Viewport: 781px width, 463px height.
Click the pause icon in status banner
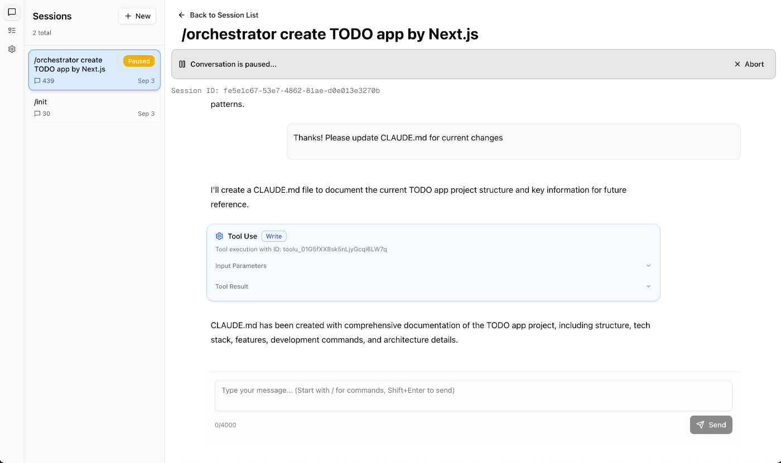click(182, 64)
